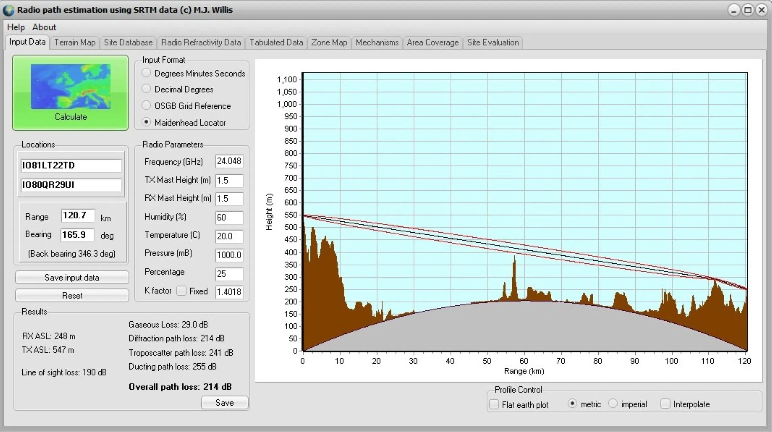The height and width of the screenshot is (432, 772).
Task: Click the Calculate map button
Action: click(70, 93)
